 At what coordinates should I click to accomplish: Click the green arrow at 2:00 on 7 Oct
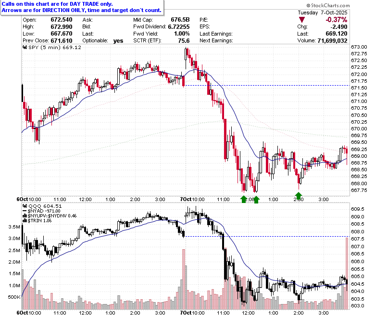299,195
